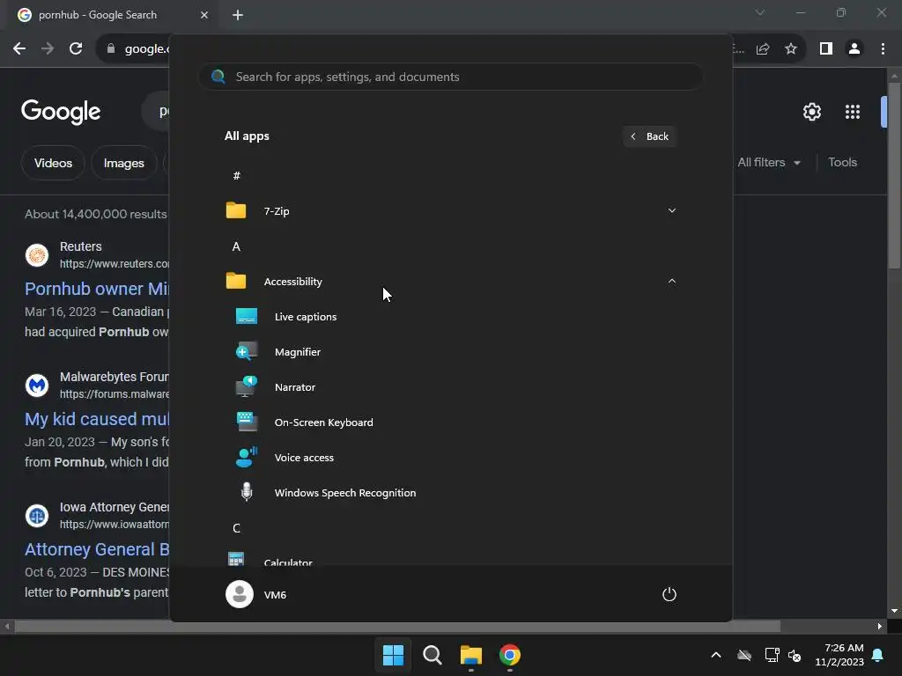
Task: Open the All filters dropdown in Google
Action: pyautogui.click(x=769, y=163)
